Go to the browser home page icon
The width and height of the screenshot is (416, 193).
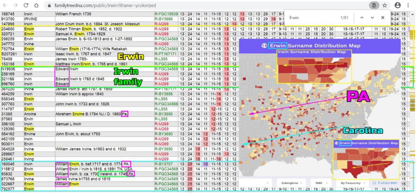(x=36, y=5)
